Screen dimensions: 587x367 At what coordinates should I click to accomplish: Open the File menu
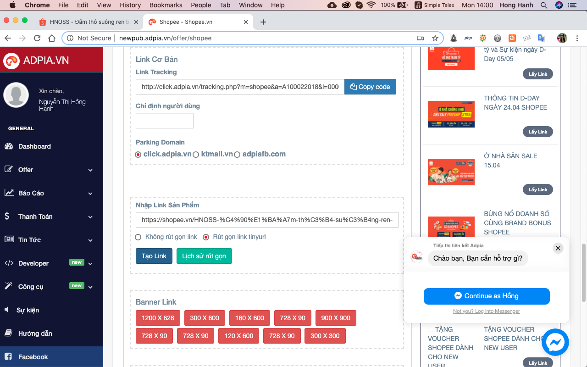pyautogui.click(x=63, y=5)
